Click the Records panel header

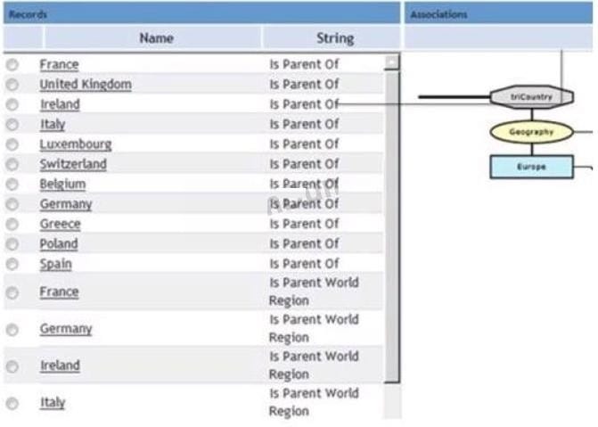pyautogui.click(x=201, y=14)
